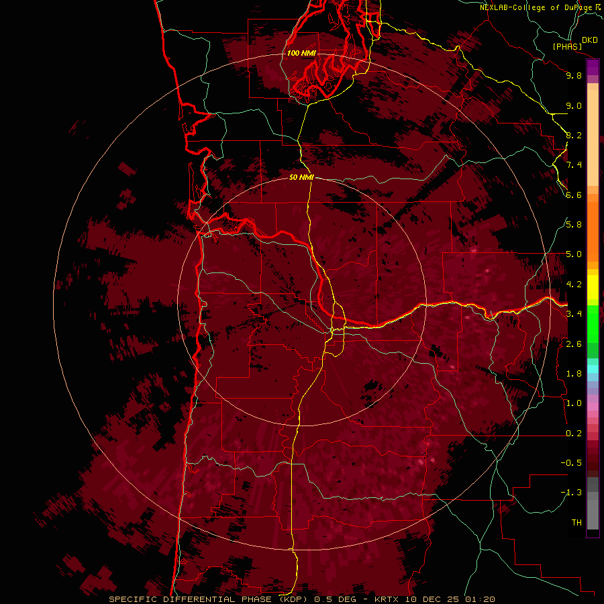Screen dimensions: 604x604
Task: Click the -1.3 scale value
Action: point(571,493)
